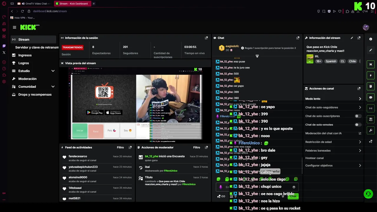Open the Filtro option in Feed de actividades
This screenshot has width=377, height=212.
[x=120, y=148]
